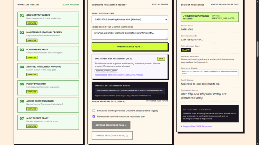Viewport: 259px width, 145px height.
Task: Click Appended to local demo SQLite log text
Action: (200, 84)
